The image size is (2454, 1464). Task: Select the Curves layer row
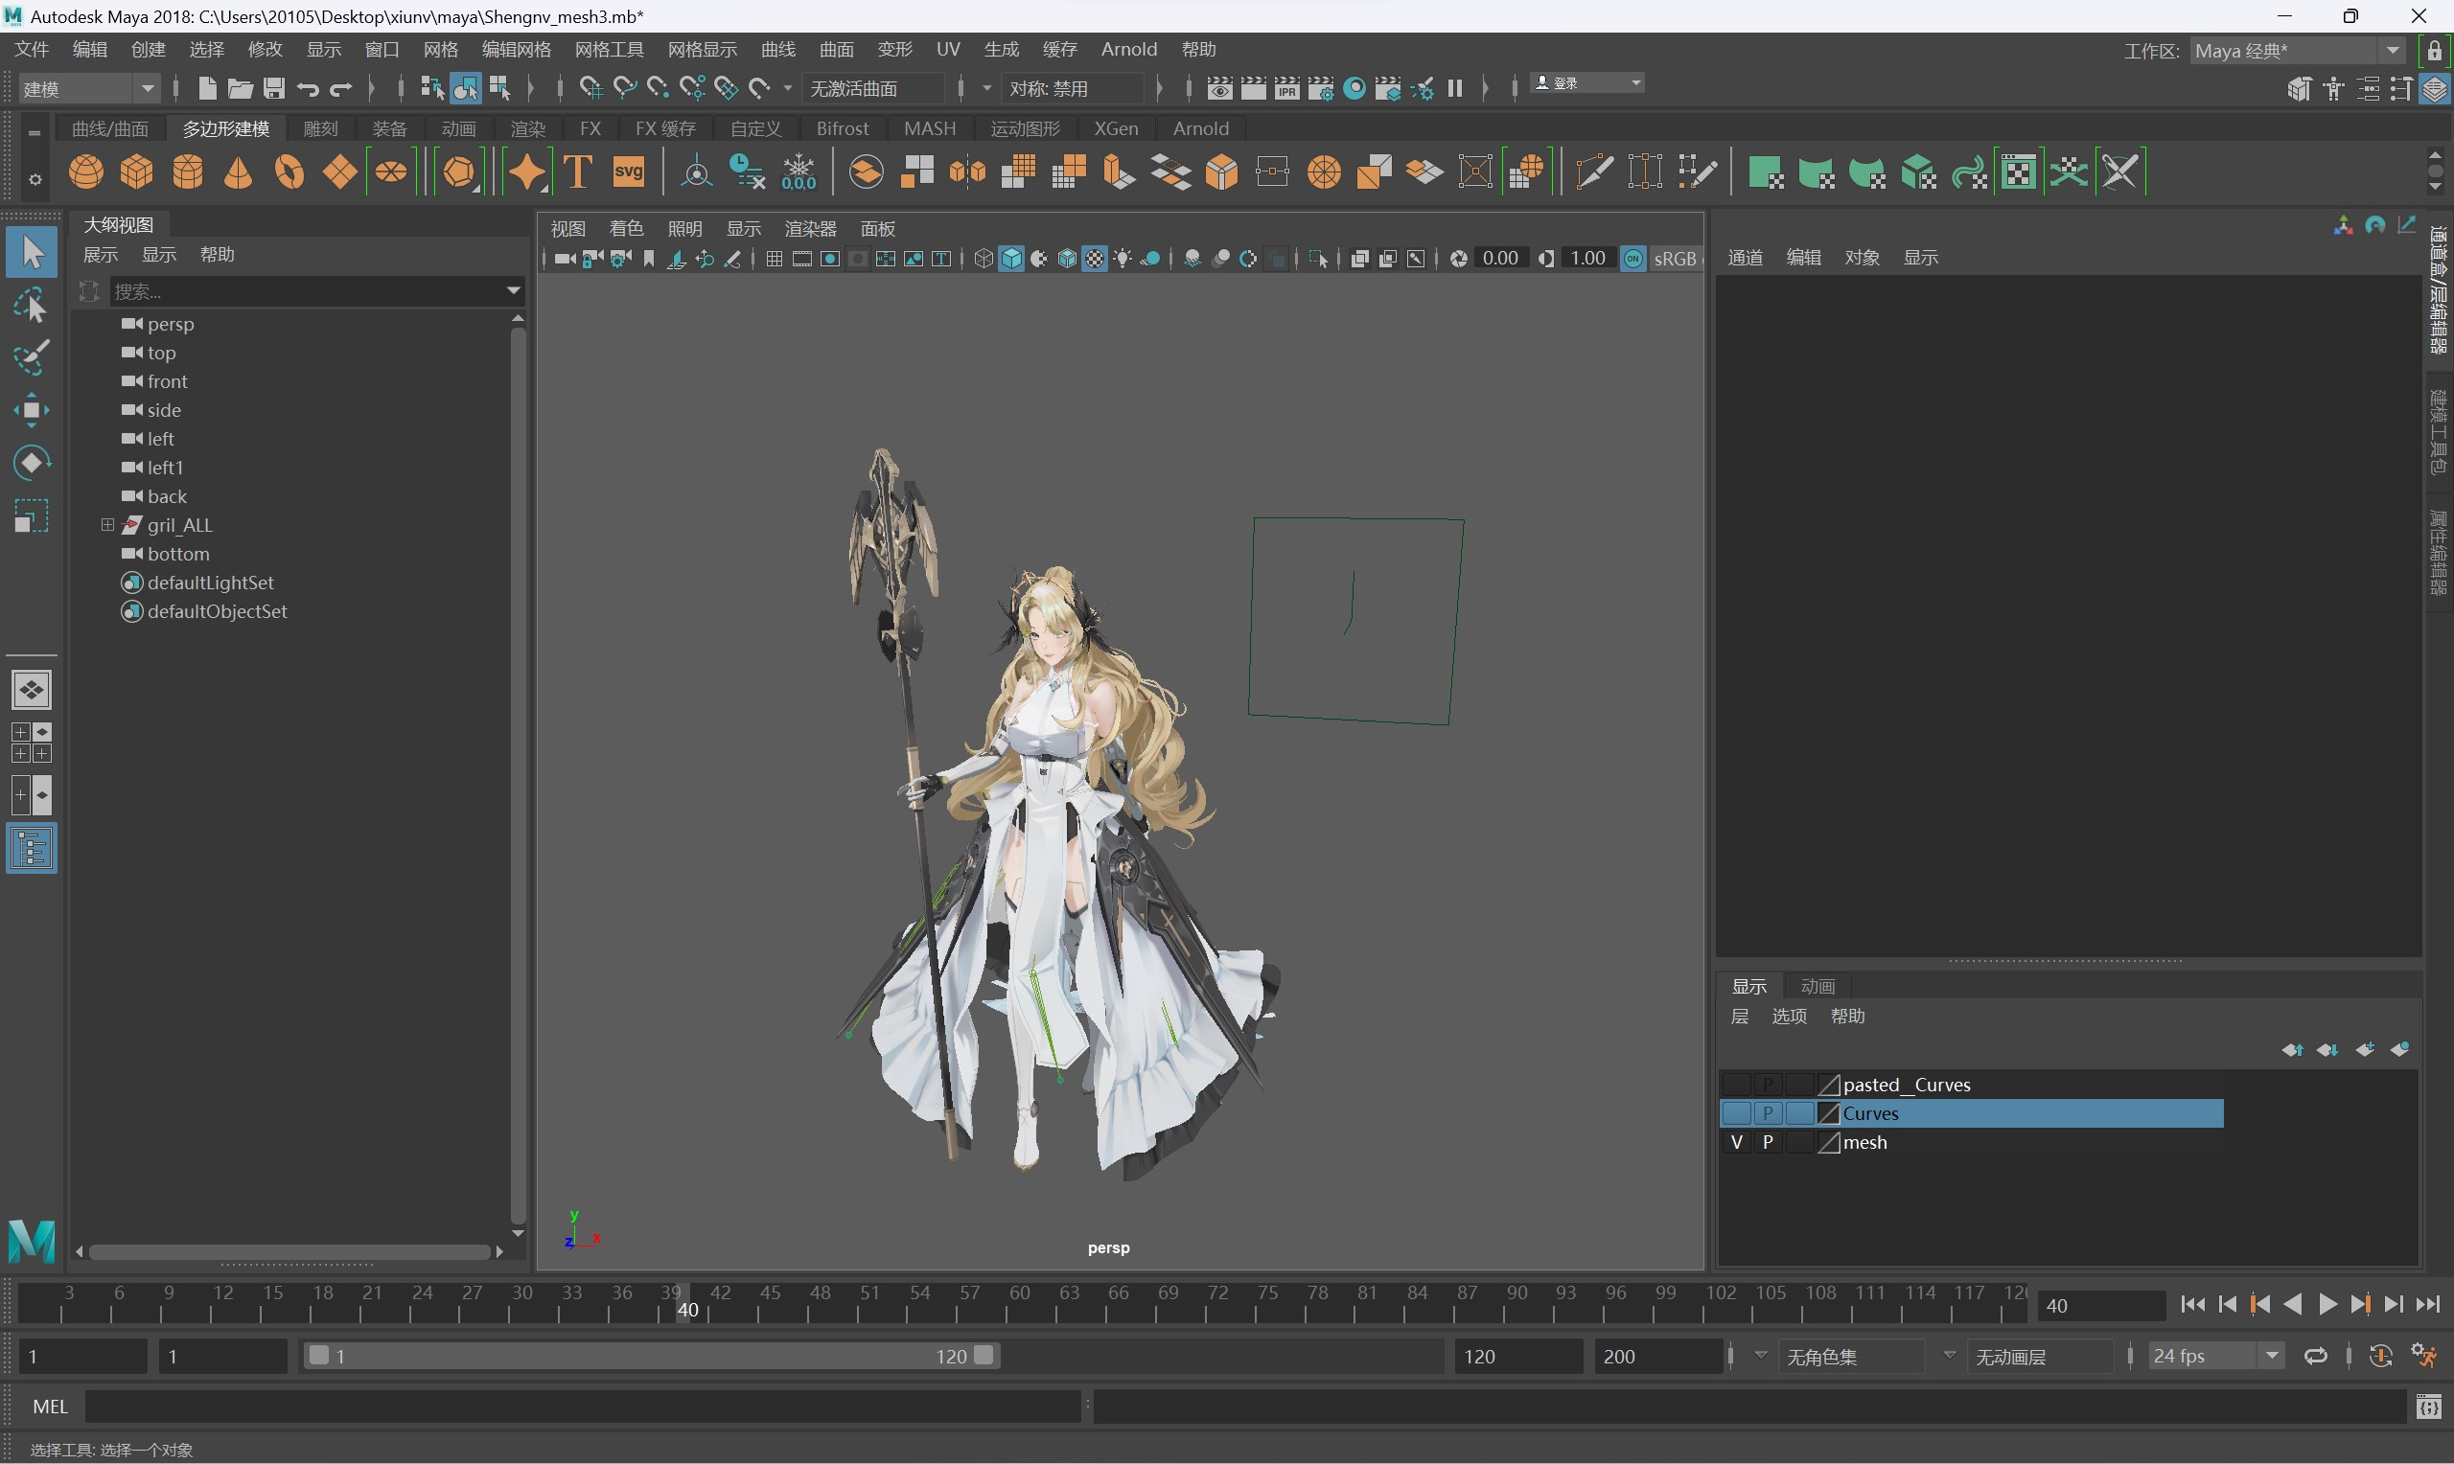(1972, 1113)
